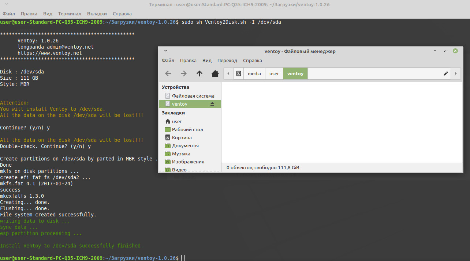Select the media path segment button
The image size is (470, 261).
coord(254,73)
